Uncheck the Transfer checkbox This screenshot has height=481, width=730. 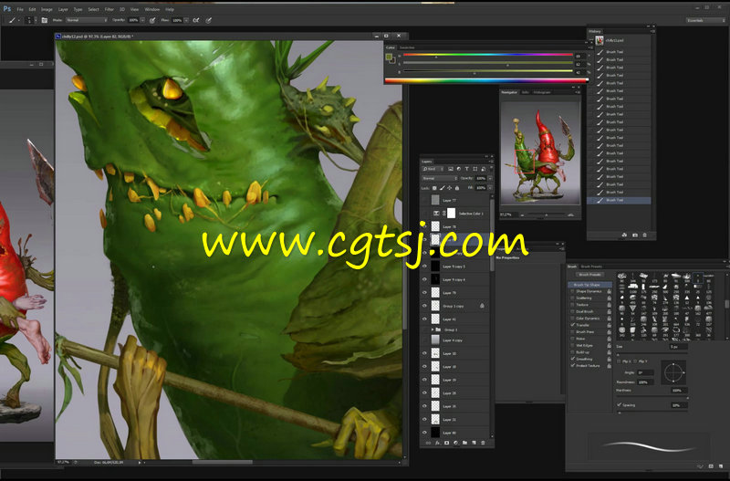[572, 325]
